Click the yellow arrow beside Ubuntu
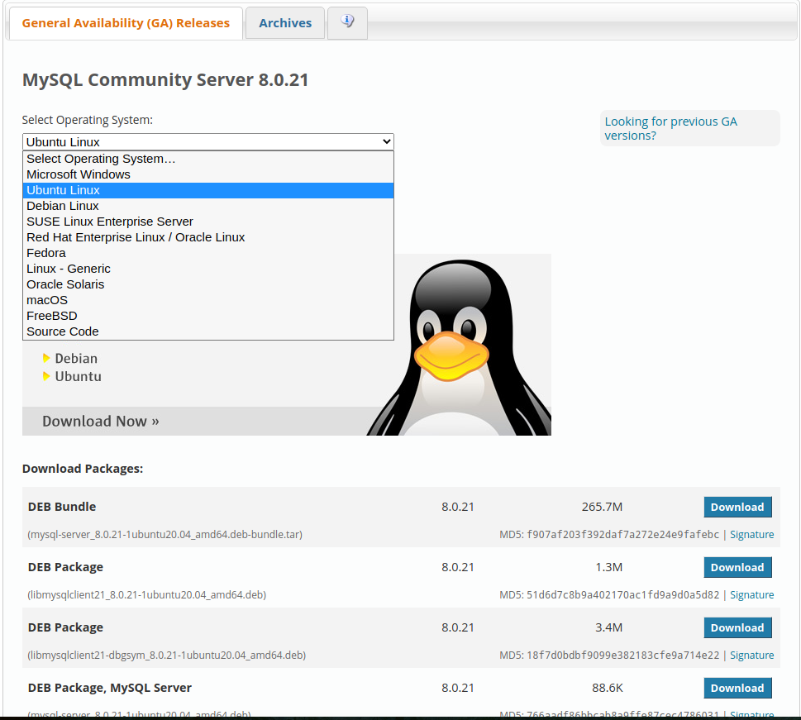801x720 pixels. (46, 376)
